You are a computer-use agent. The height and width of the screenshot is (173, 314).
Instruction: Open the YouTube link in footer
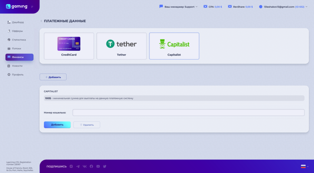[x=98, y=166]
